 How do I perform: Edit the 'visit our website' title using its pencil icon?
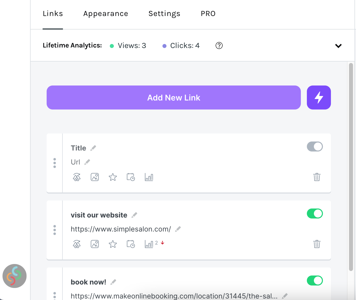click(134, 215)
